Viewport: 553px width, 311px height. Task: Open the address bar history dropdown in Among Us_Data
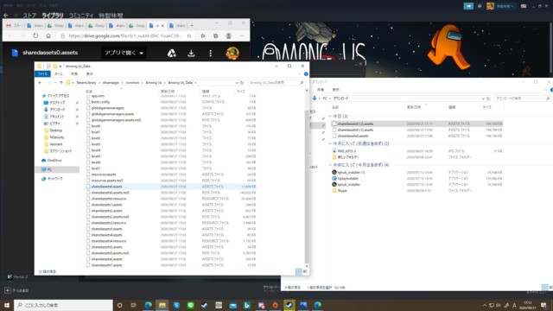tap(237, 83)
